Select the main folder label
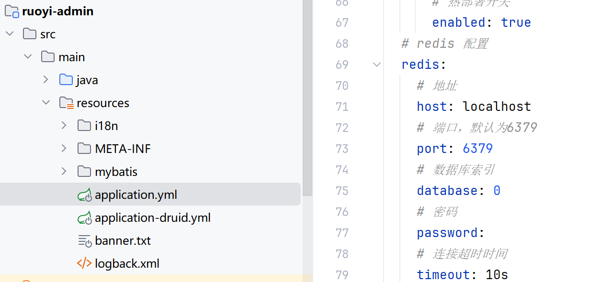This screenshot has height=282, width=589. click(x=72, y=57)
